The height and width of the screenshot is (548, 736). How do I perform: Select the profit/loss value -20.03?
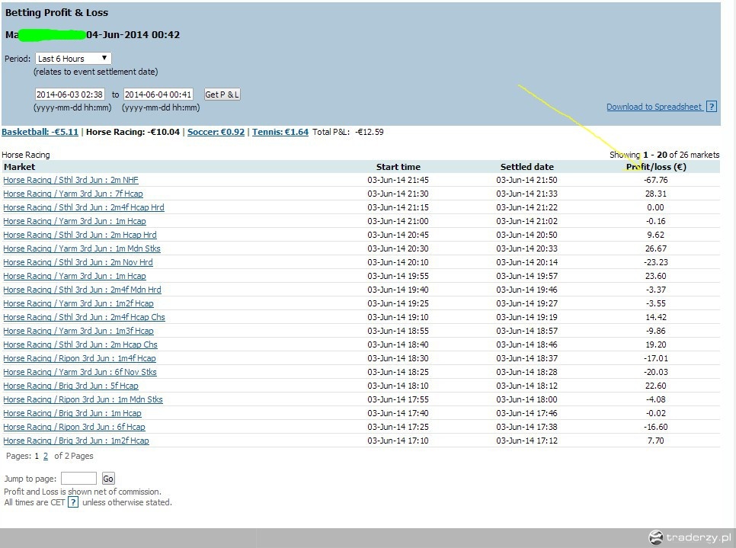pos(656,372)
